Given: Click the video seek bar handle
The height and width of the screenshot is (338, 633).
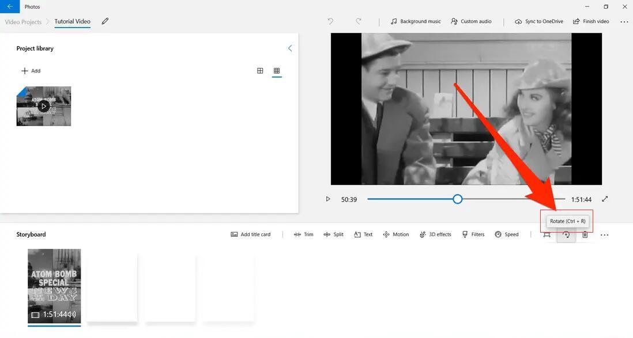Looking at the screenshot, I should click(457, 199).
